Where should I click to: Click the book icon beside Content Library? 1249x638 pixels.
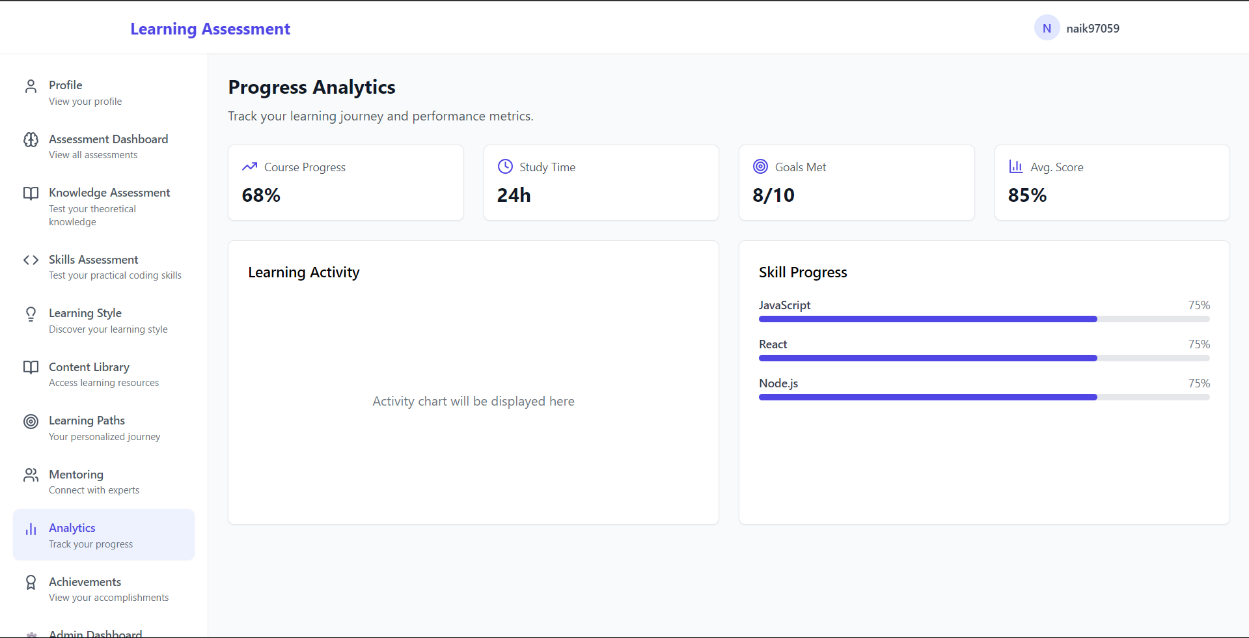pyautogui.click(x=31, y=368)
